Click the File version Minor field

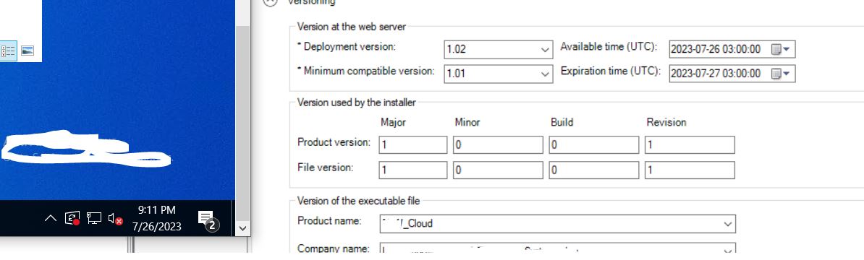[x=498, y=170]
